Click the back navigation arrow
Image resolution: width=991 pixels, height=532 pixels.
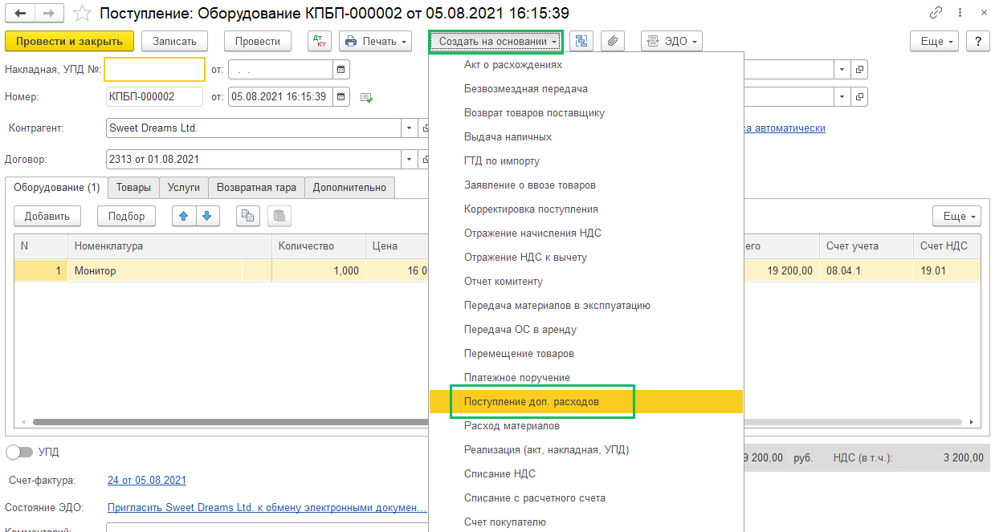[20, 14]
